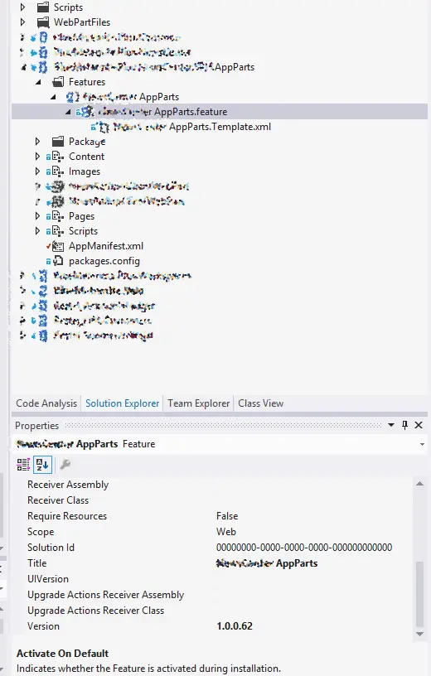Expand the lower Scripts node
Image resolution: width=431 pixels, height=676 pixels.
37,231
